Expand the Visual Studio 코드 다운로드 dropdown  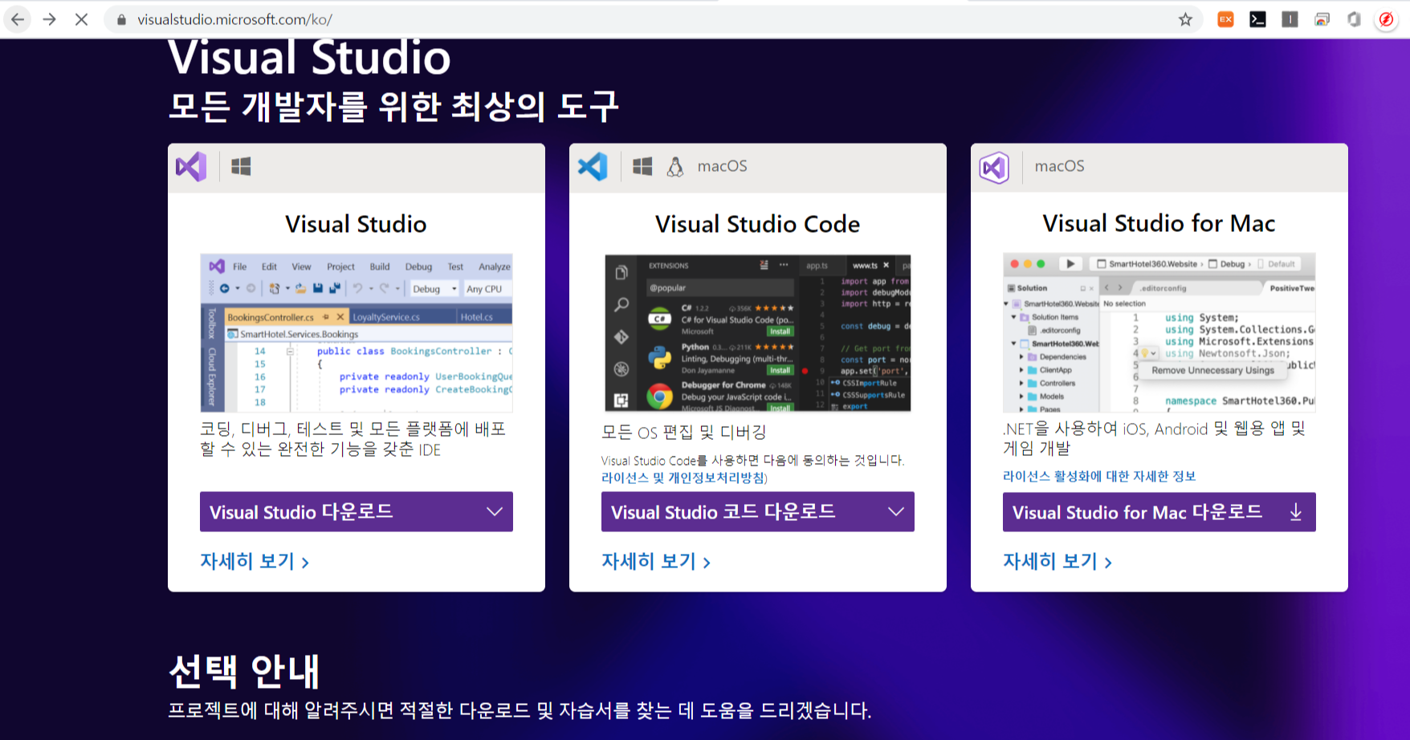[x=758, y=512]
